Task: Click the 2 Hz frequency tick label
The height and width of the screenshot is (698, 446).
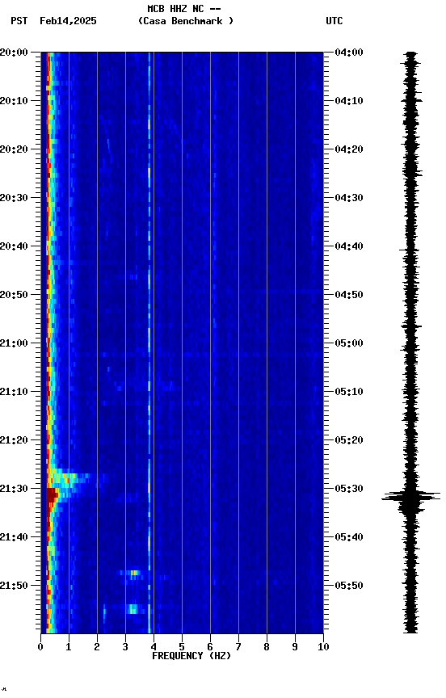Action: 97,647
